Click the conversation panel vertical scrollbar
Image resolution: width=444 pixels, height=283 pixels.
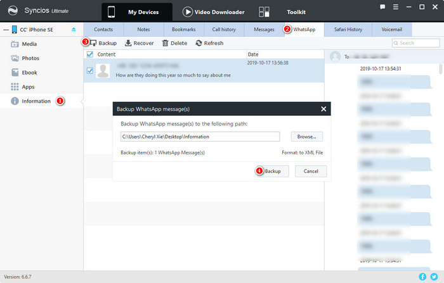click(x=441, y=69)
